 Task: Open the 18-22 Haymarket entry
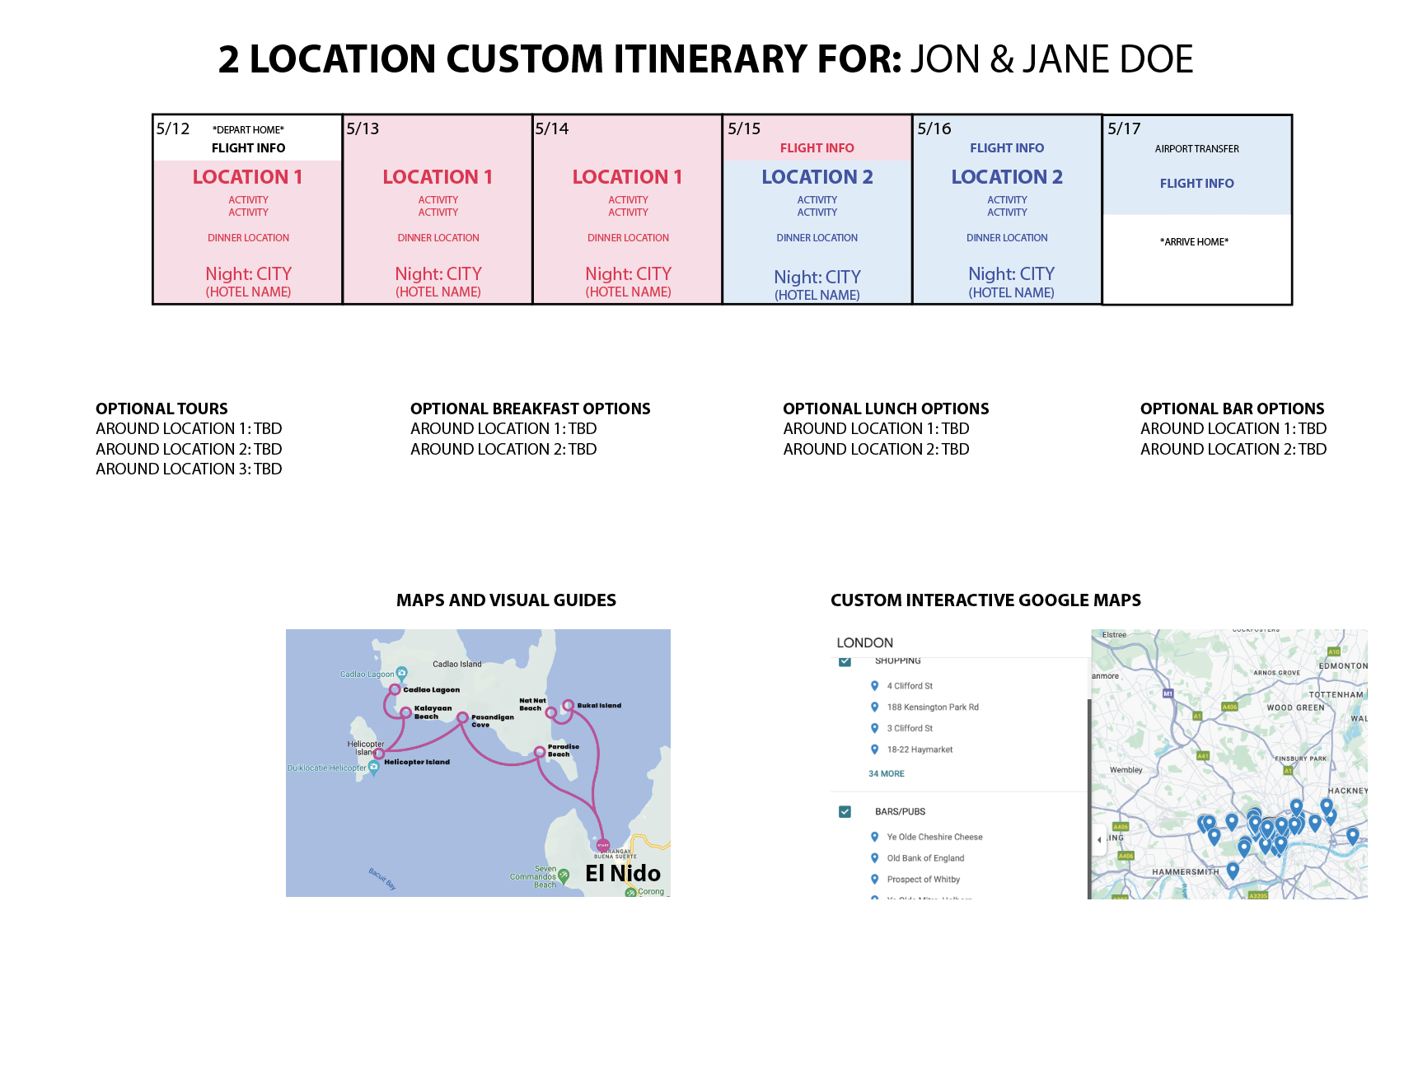click(x=920, y=749)
